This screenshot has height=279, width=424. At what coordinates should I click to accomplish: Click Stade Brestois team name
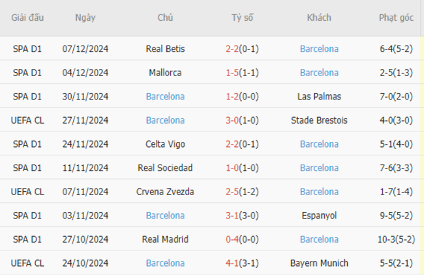319,120
